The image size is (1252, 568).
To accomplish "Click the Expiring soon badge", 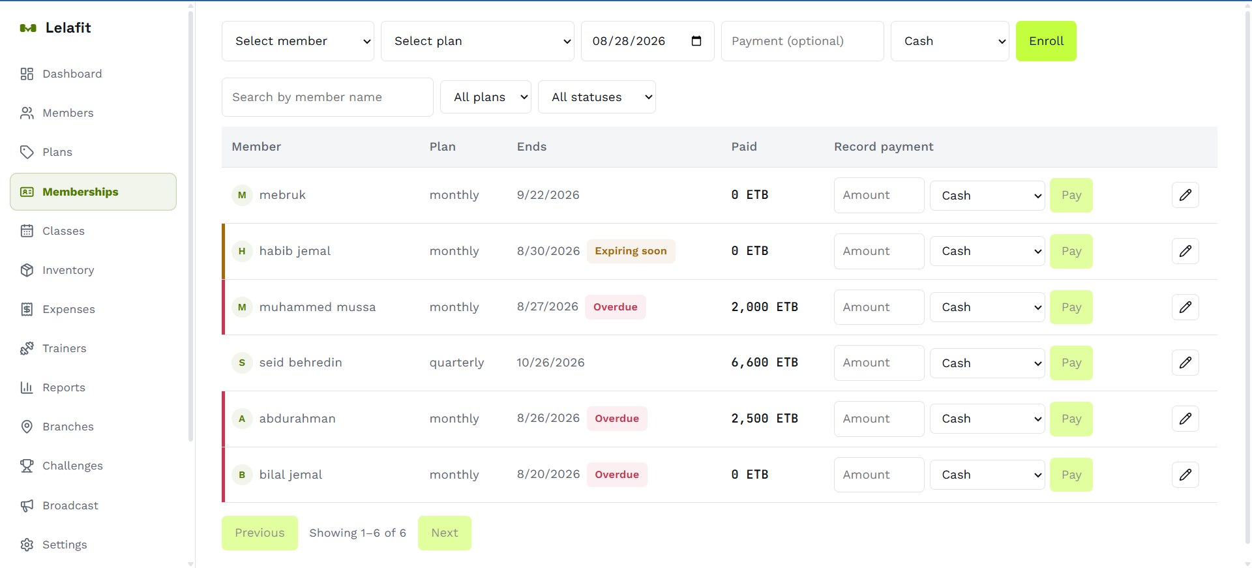I will point(631,251).
